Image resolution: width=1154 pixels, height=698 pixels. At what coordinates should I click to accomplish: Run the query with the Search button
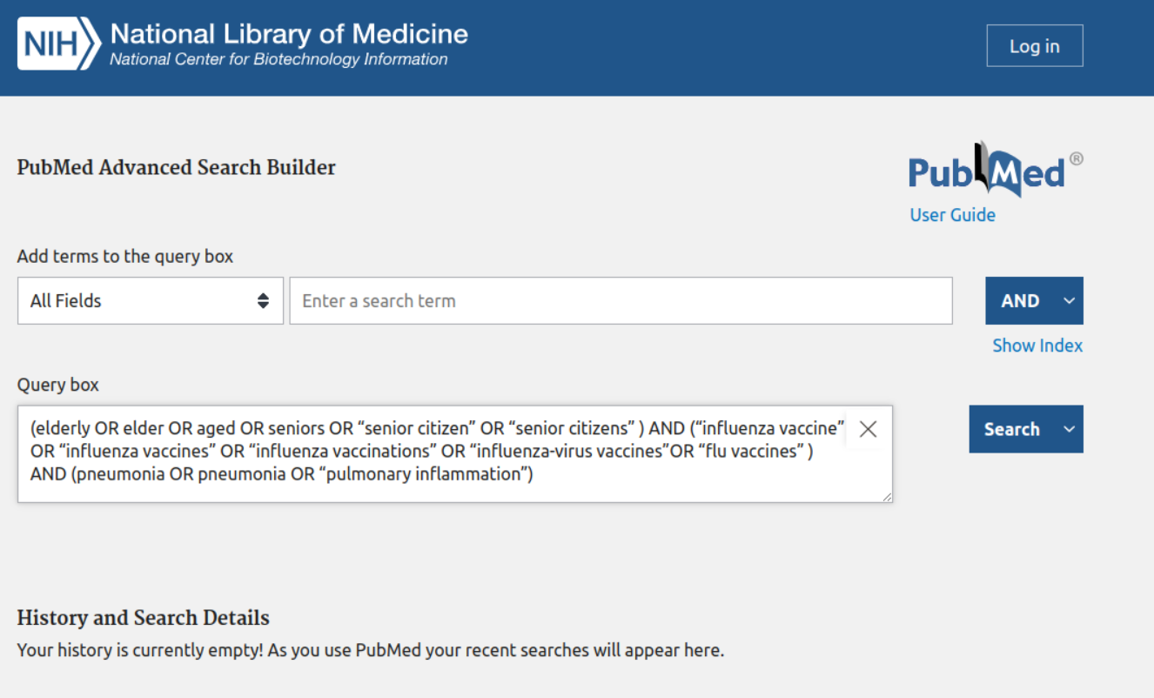(1011, 429)
